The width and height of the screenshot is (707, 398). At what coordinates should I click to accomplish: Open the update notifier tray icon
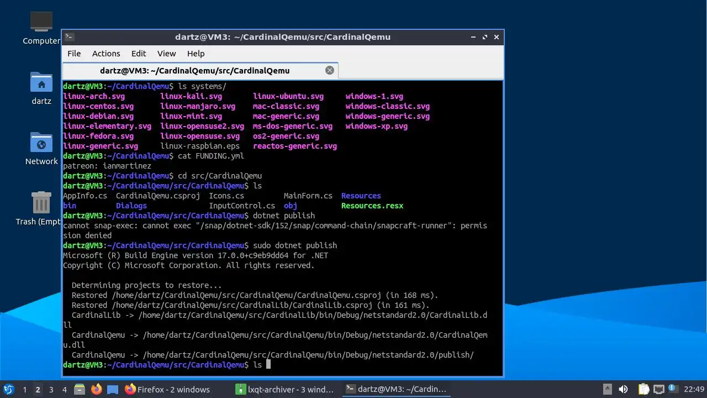point(672,389)
